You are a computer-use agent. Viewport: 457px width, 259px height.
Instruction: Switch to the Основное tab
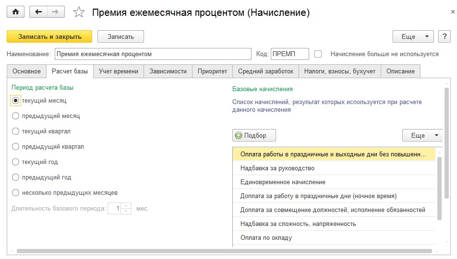coord(26,71)
